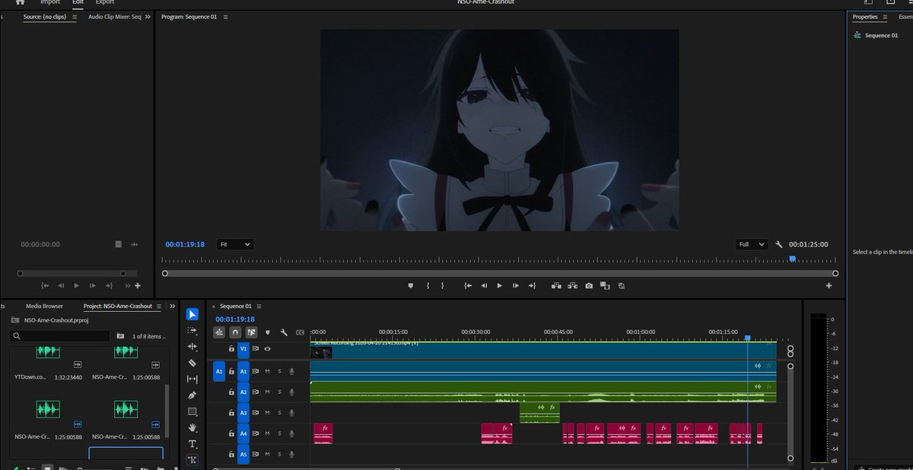This screenshot has height=470, width=913.
Task: Select the Selection tool arrow
Action: pyautogui.click(x=192, y=314)
